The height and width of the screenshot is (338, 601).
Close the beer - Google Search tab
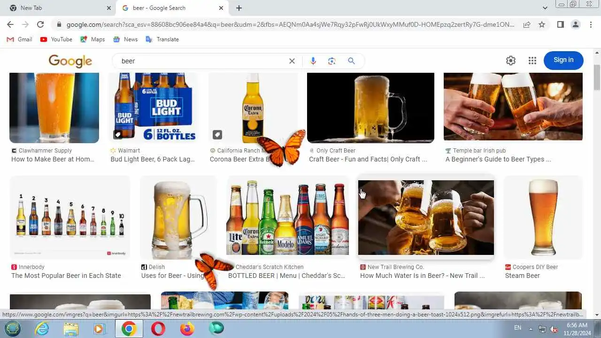tap(221, 8)
